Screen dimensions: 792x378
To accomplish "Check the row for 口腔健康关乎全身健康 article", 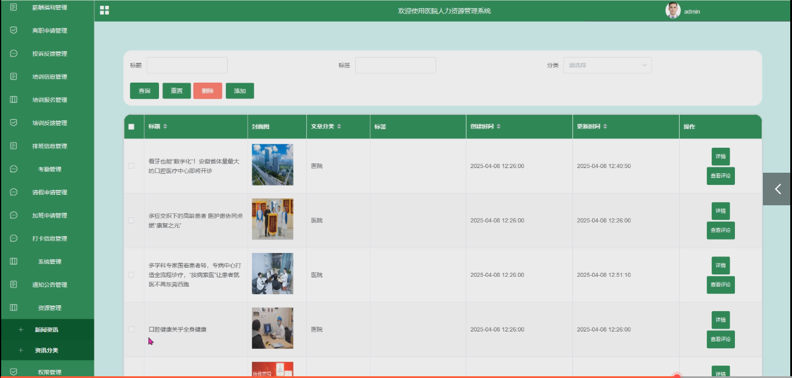I will 131,329.
